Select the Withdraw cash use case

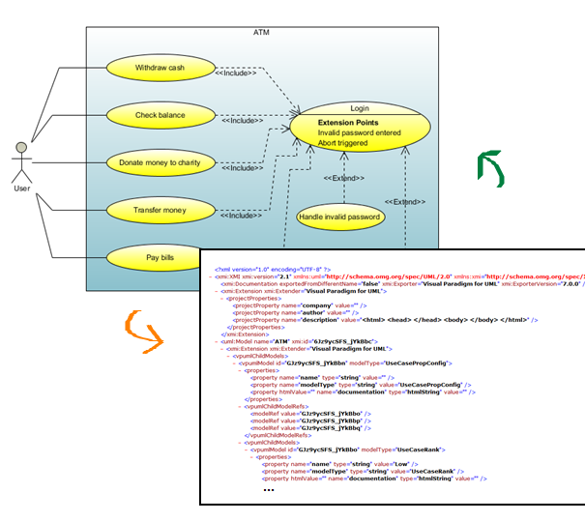[160, 69]
